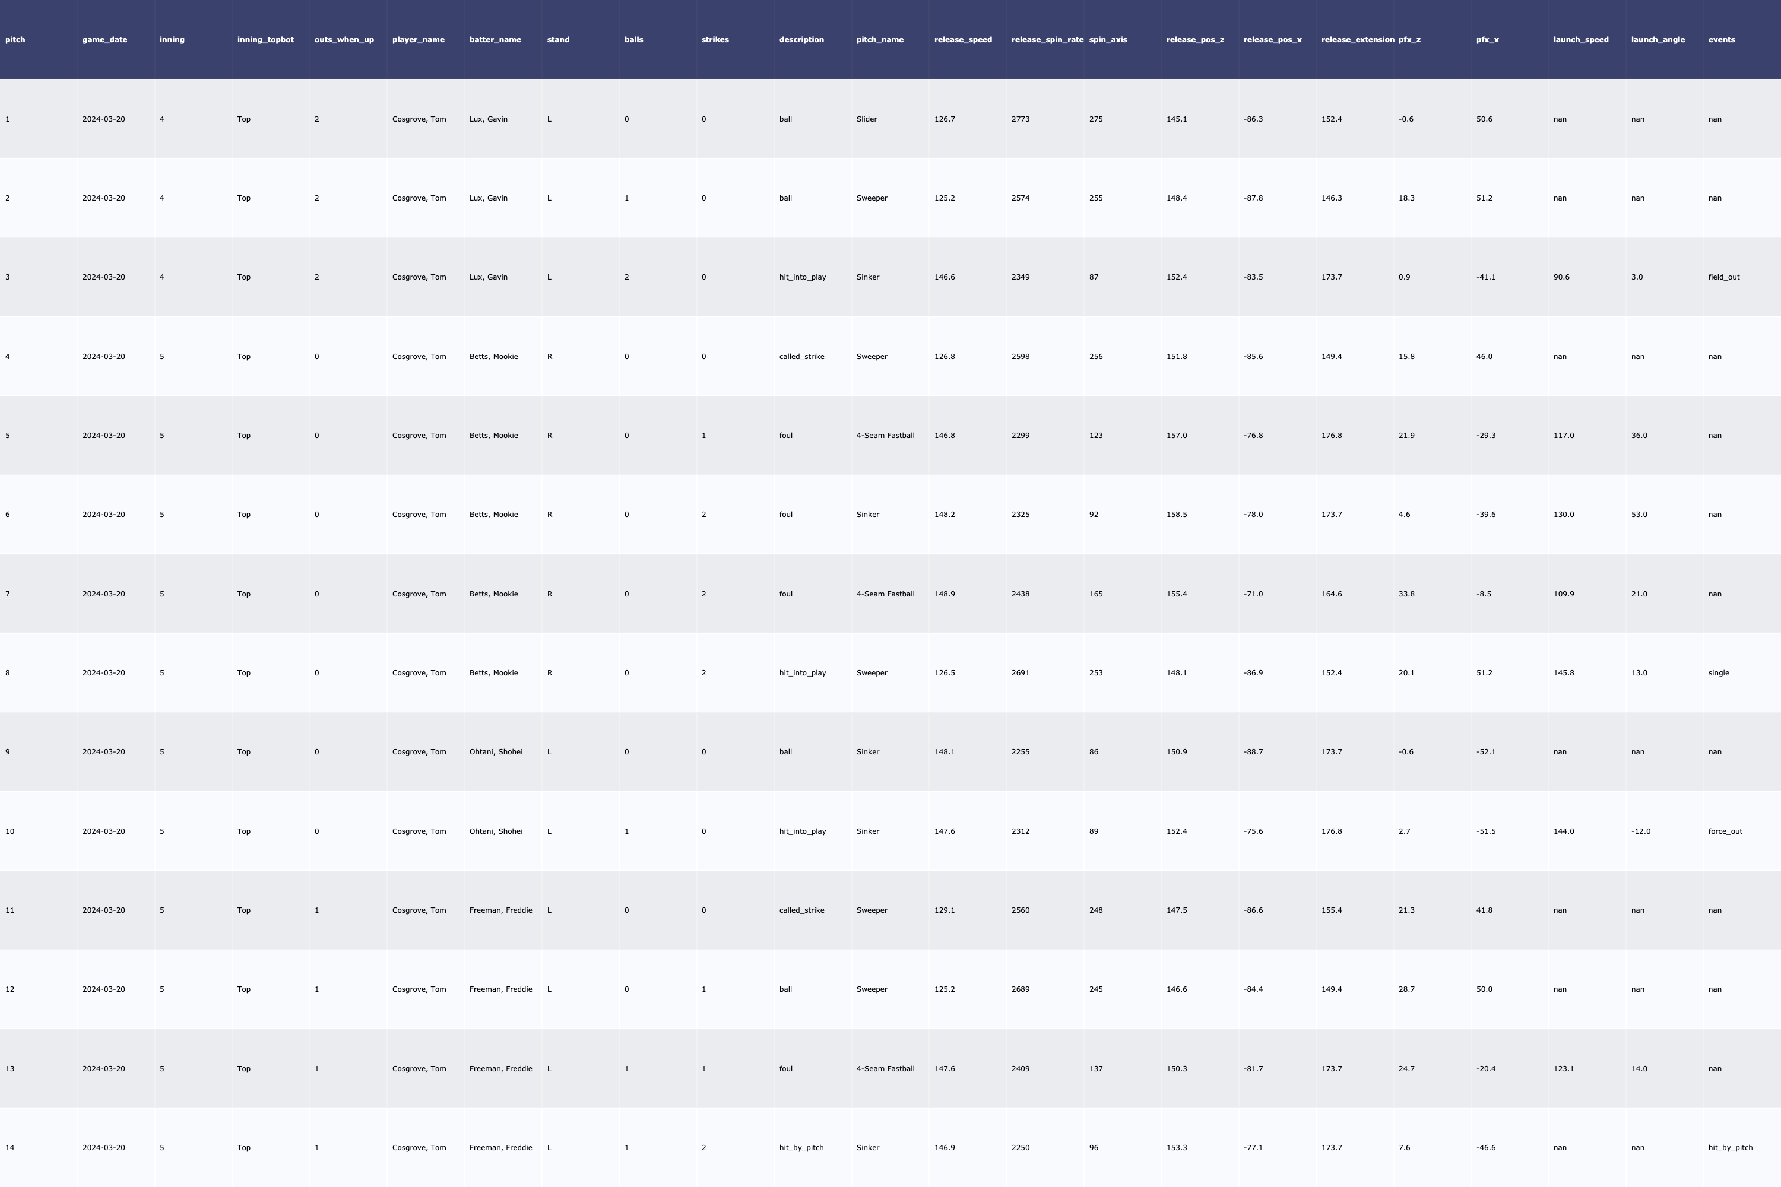
Task: Click the launch_angle column header
Action: pyautogui.click(x=1658, y=39)
